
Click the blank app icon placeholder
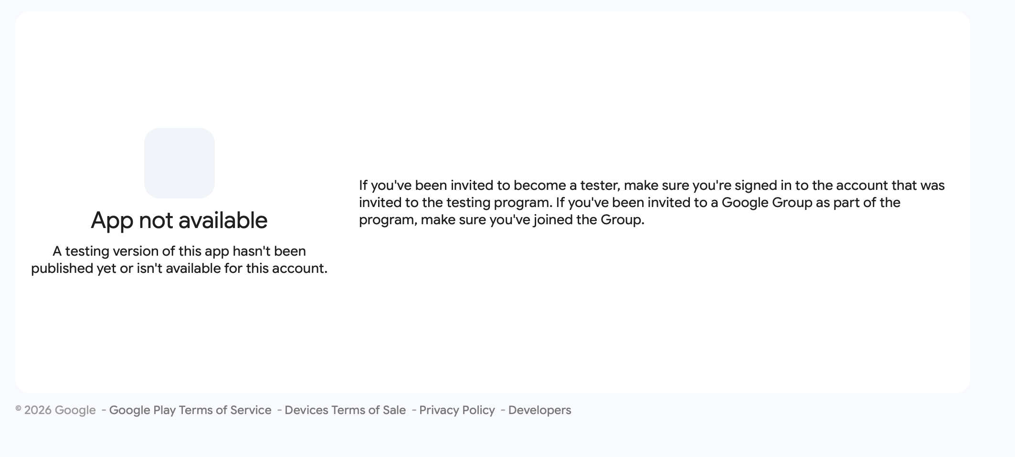(179, 163)
